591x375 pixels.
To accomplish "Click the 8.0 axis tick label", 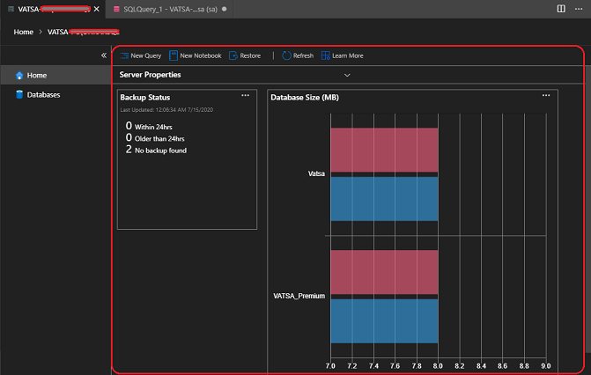I will [x=438, y=366].
